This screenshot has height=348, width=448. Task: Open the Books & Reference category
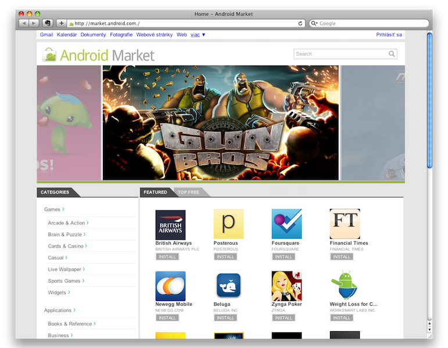pyautogui.click(x=71, y=324)
